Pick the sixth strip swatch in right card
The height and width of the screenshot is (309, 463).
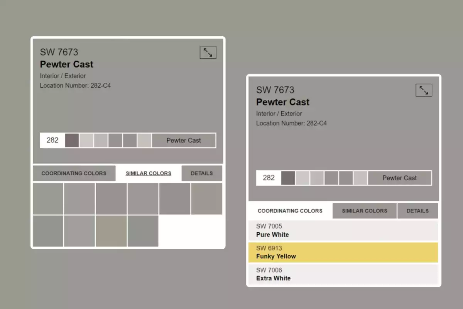360,178
